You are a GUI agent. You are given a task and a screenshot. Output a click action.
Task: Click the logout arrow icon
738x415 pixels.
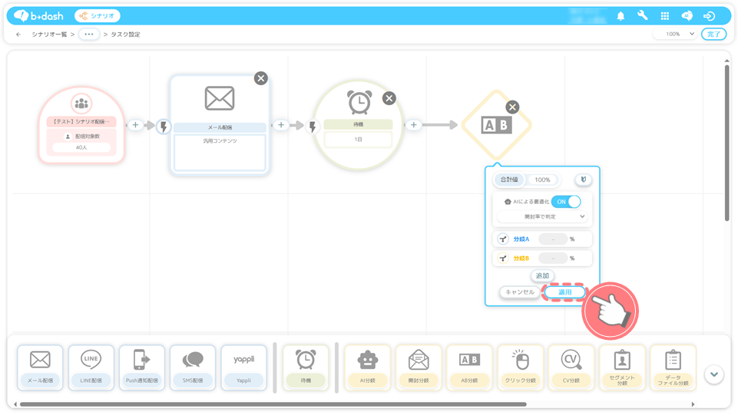[x=709, y=16]
